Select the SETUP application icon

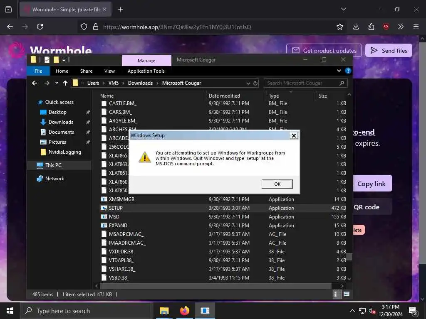coord(104,208)
